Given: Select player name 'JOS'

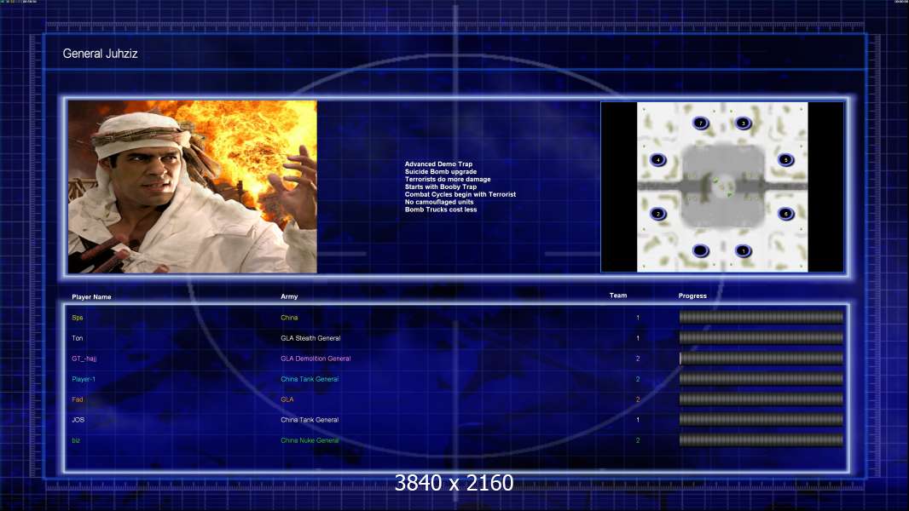Looking at the screenshot, I should (78, 420).
